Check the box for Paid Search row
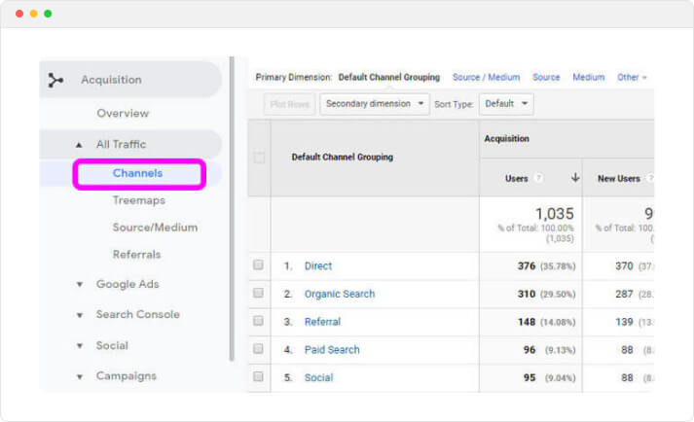Screen dimensions: 694x422 [x=258, y=348]
